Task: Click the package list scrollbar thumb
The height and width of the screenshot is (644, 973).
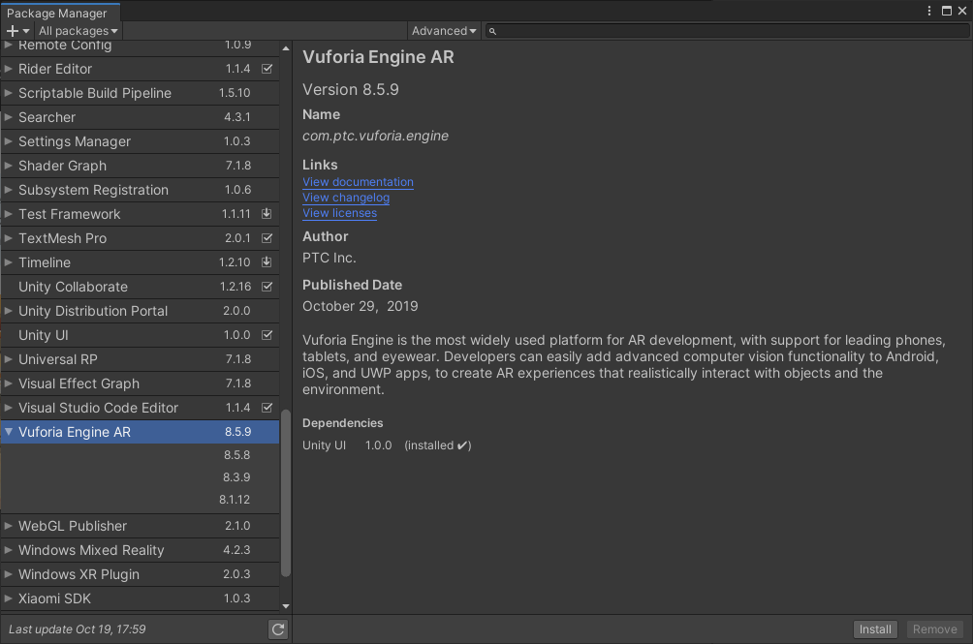Action: tap(286, 493)
